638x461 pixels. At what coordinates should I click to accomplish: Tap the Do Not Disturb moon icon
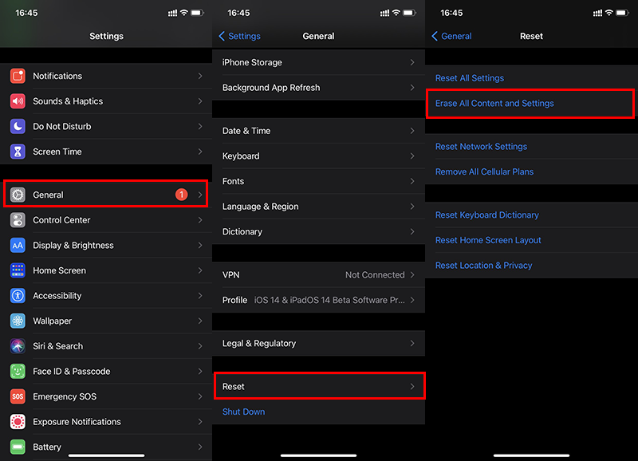18,126
